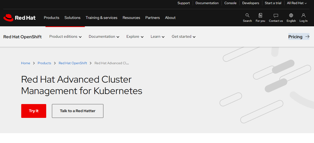314x143 pixels.
Task: Expand the Learn dropdown
Action: pos(158,37)
